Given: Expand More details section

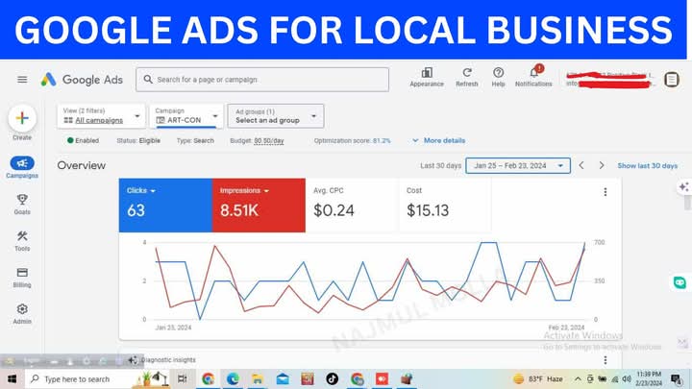Looking at the screenshot, I should pyautogui.click(x=438, y=140).
